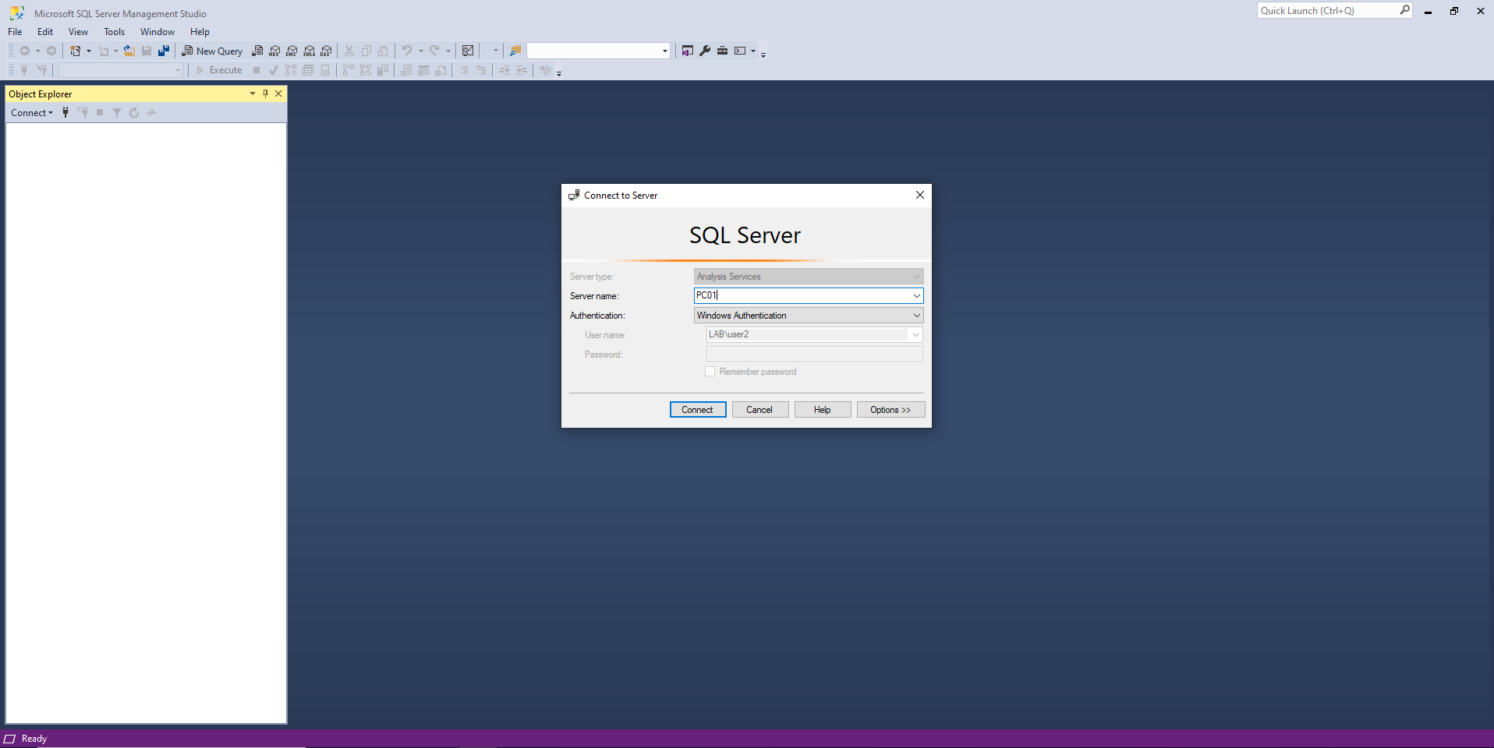Click the Connect button in dialog
This screenshot has width=1494, height=748.
(x=698, y=410)
